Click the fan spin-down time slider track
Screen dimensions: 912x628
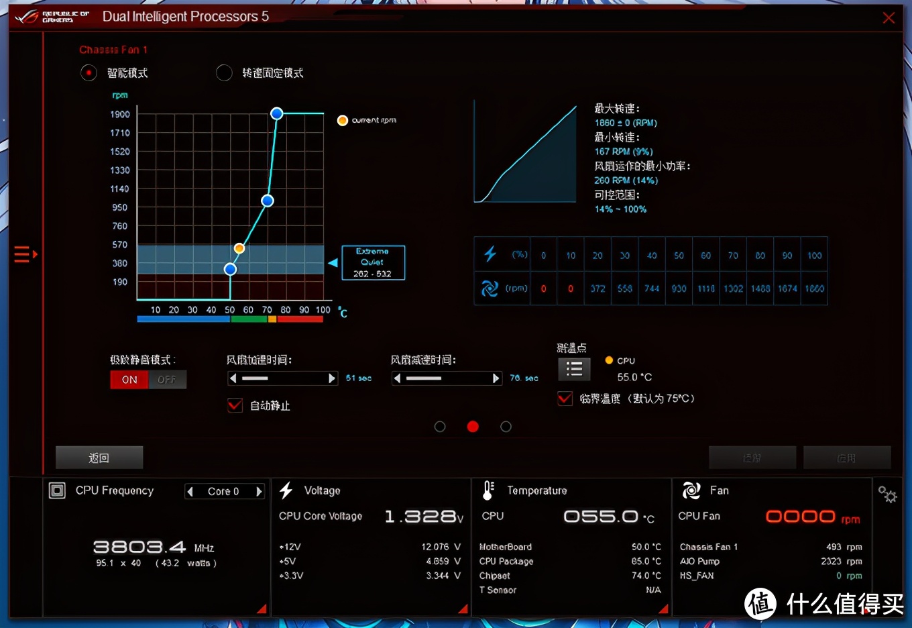point(447,378)
